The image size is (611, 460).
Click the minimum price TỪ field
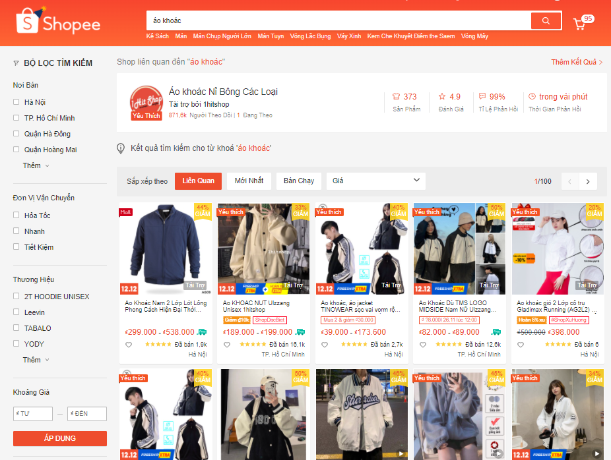click(x=33, y=414)
